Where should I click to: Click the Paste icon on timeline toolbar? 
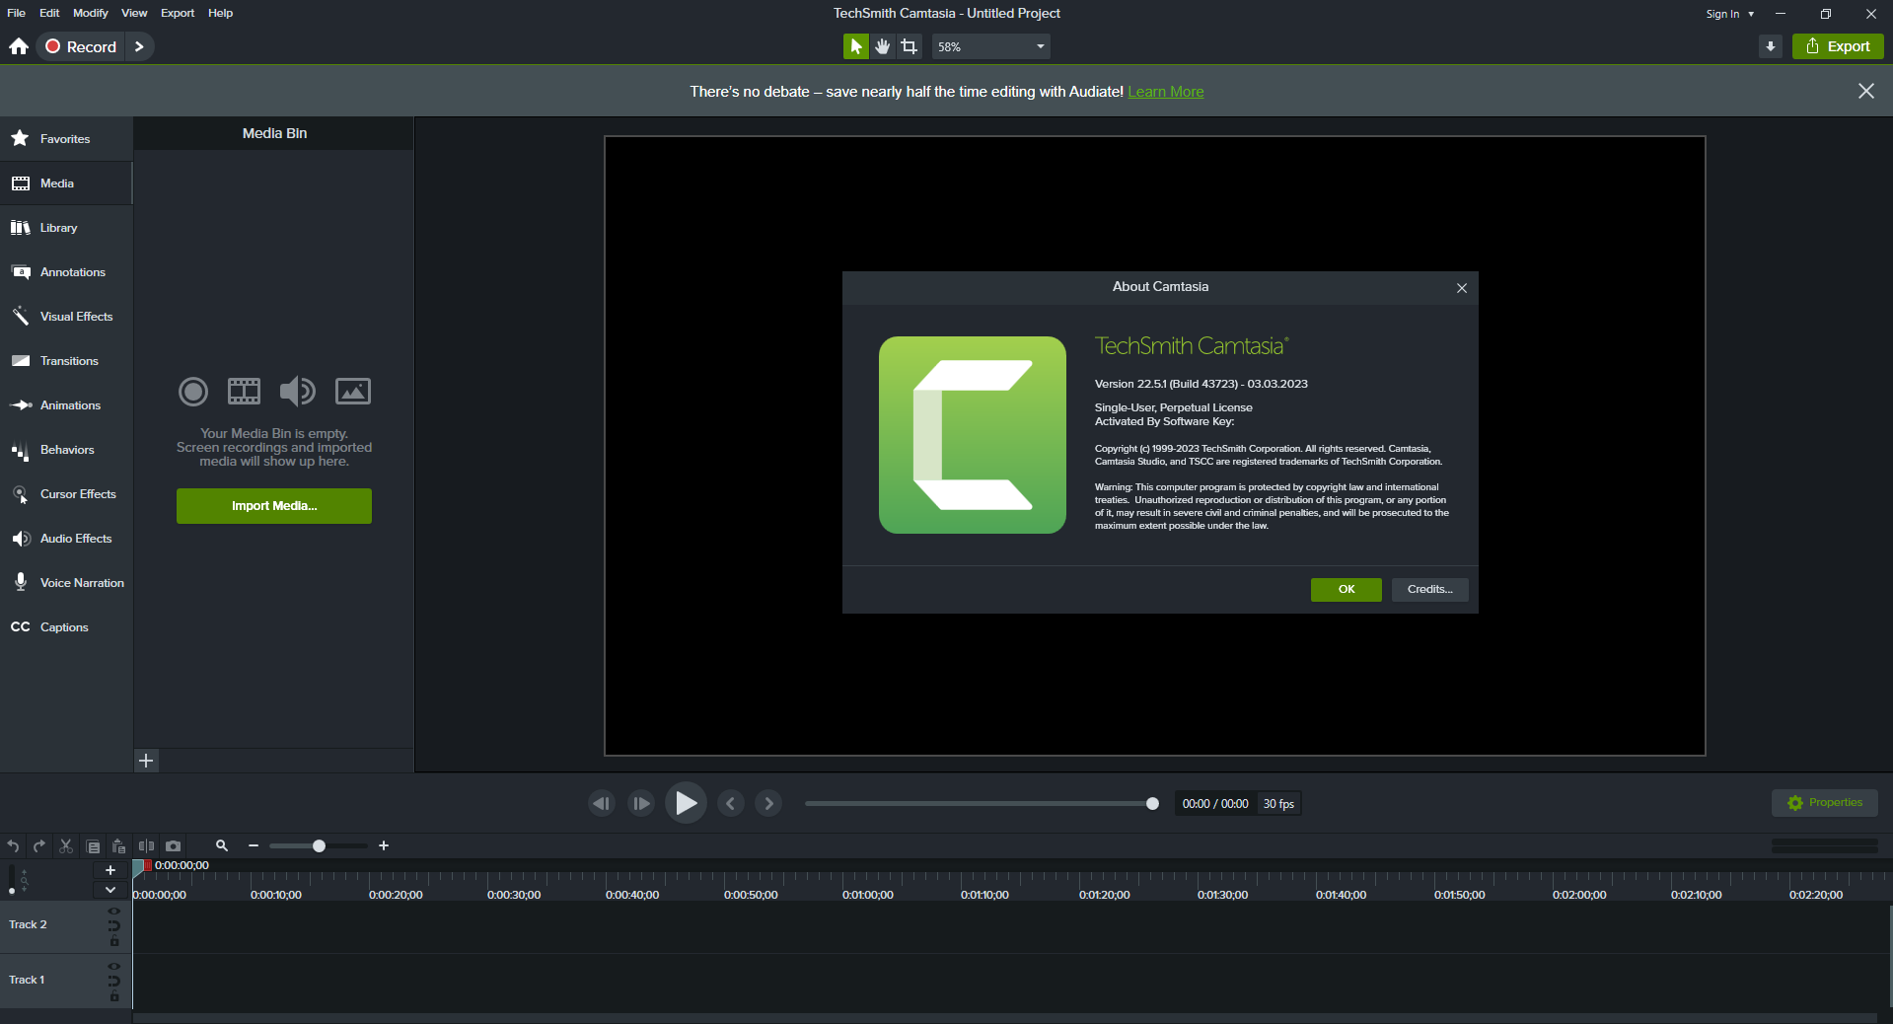tap(118, 846)
